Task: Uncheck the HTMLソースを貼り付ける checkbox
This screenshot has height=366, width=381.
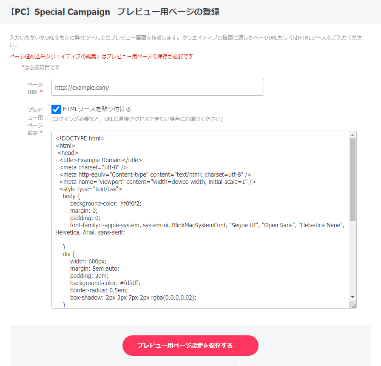Action: click(x=56, y=109)
